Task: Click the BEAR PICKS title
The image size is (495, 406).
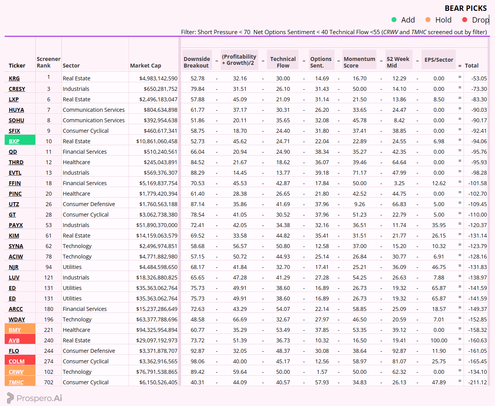Action: (x=465, y=8)
